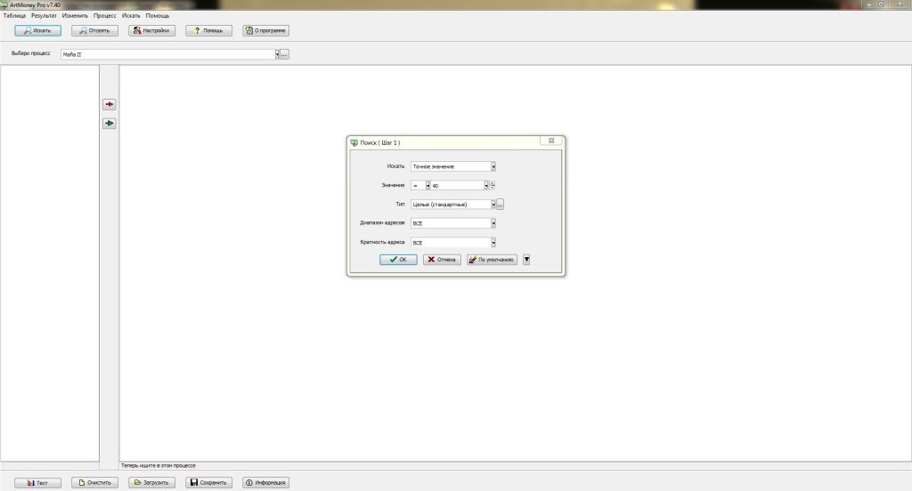Close the Поиск (Шаг 1) dialog
The image size is (912, 491).
point(550,141)
